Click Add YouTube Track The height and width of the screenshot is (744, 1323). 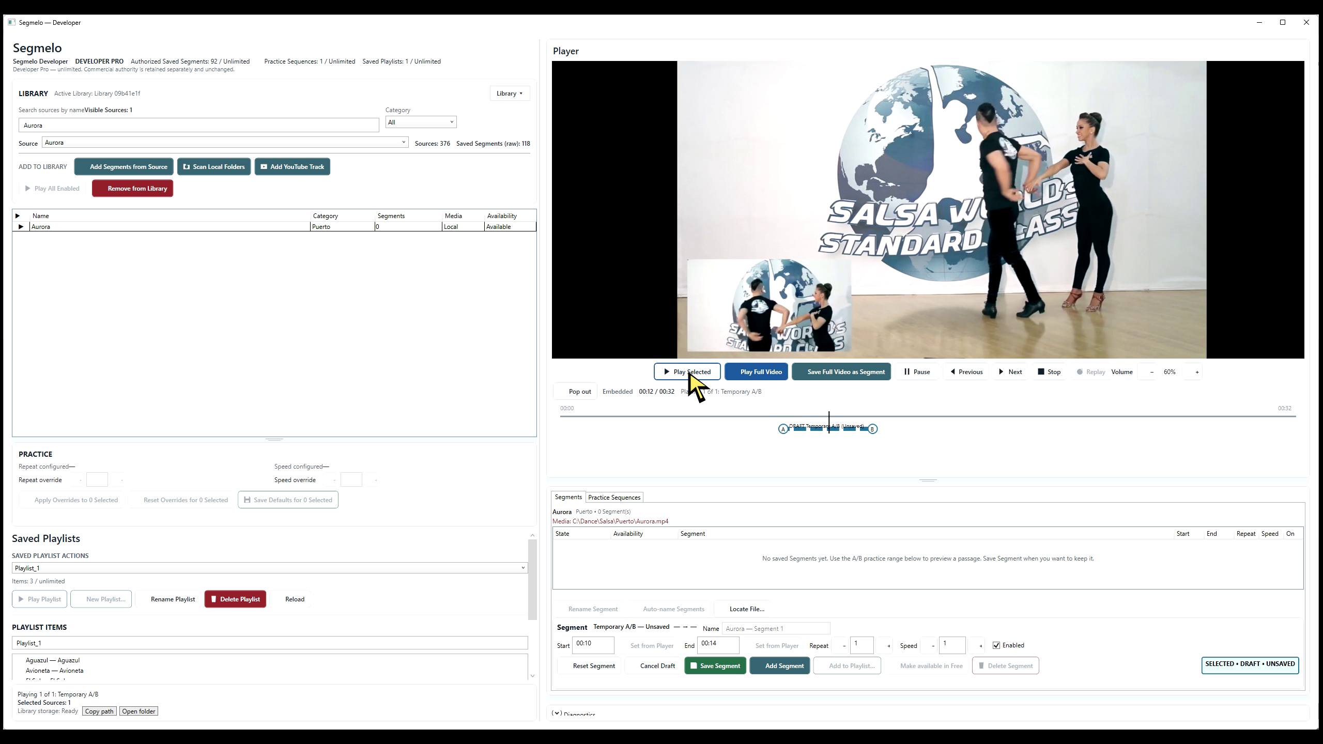(292, 166)
